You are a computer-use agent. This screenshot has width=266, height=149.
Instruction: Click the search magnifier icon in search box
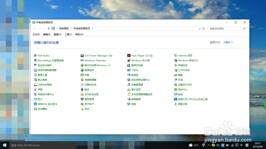pos(244,29)
